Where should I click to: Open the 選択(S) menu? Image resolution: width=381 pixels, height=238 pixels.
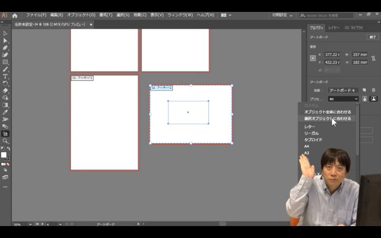click(x=123, y=15)
